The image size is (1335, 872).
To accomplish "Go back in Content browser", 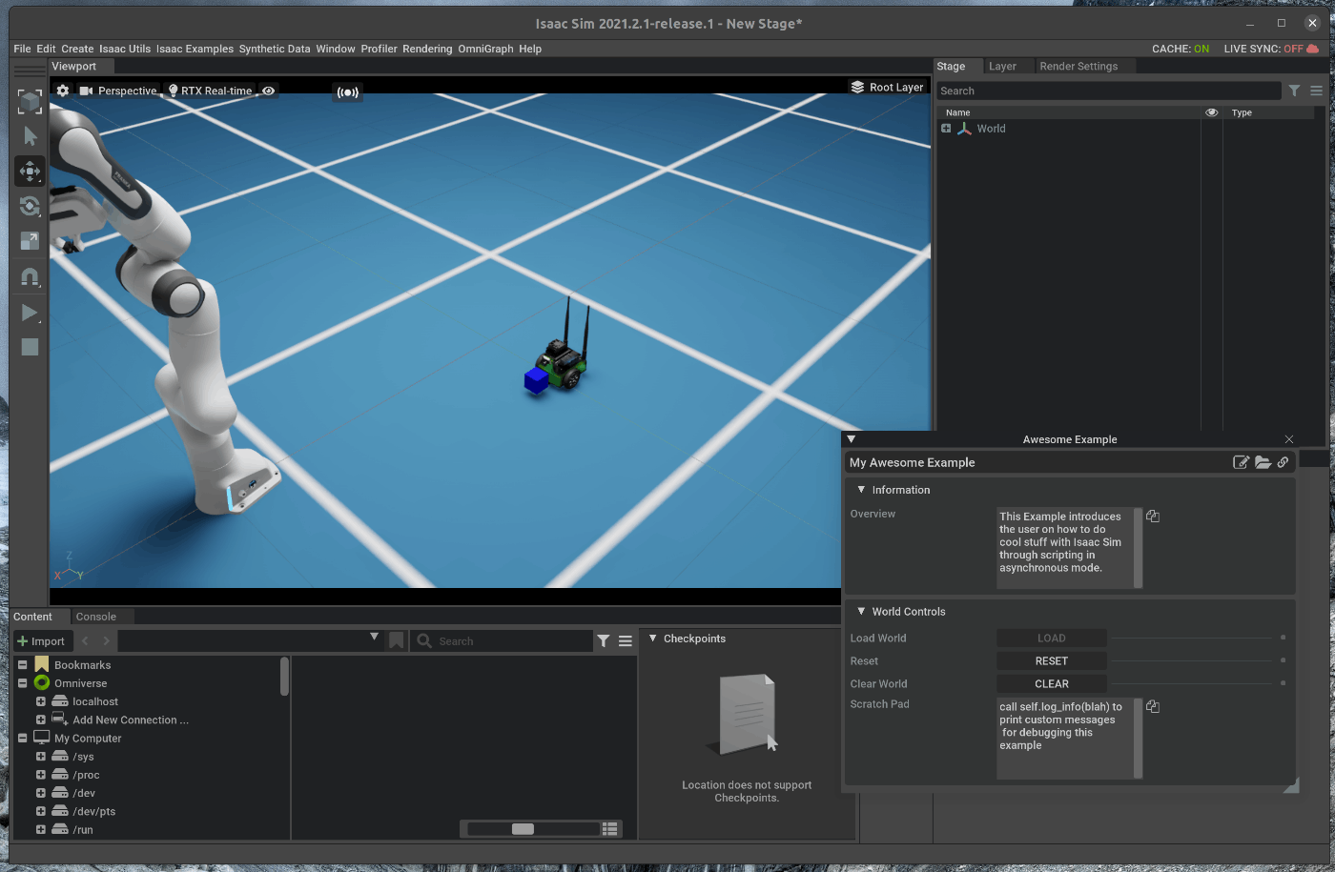I will tap(85, 641).
